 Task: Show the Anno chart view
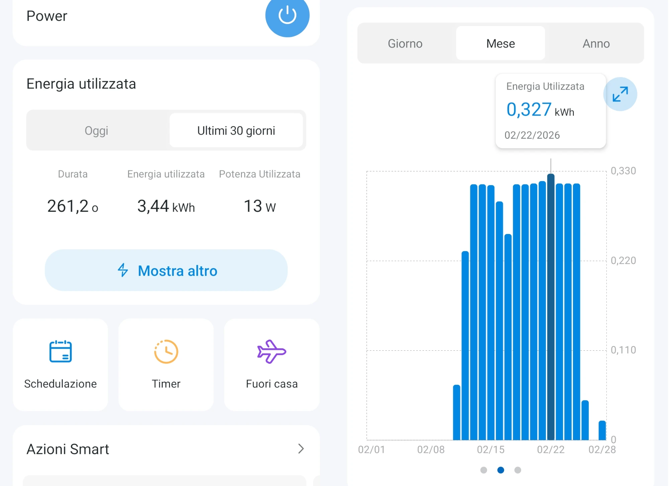(596, 43)
